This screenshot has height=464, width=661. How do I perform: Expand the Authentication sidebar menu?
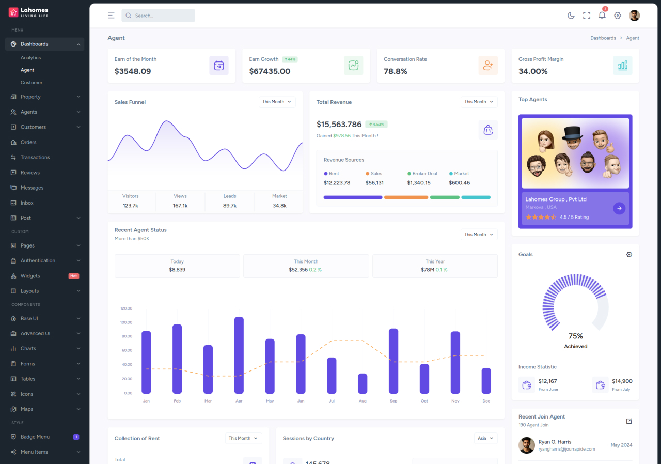click(44, 261)
